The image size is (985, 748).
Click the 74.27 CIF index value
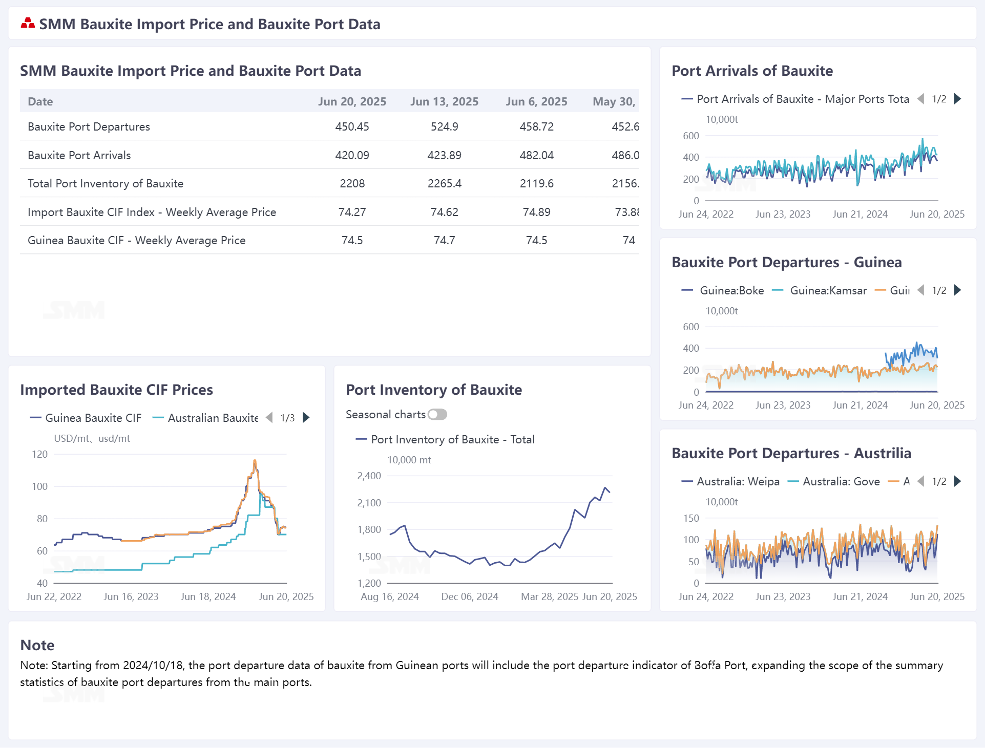point(352,212)
